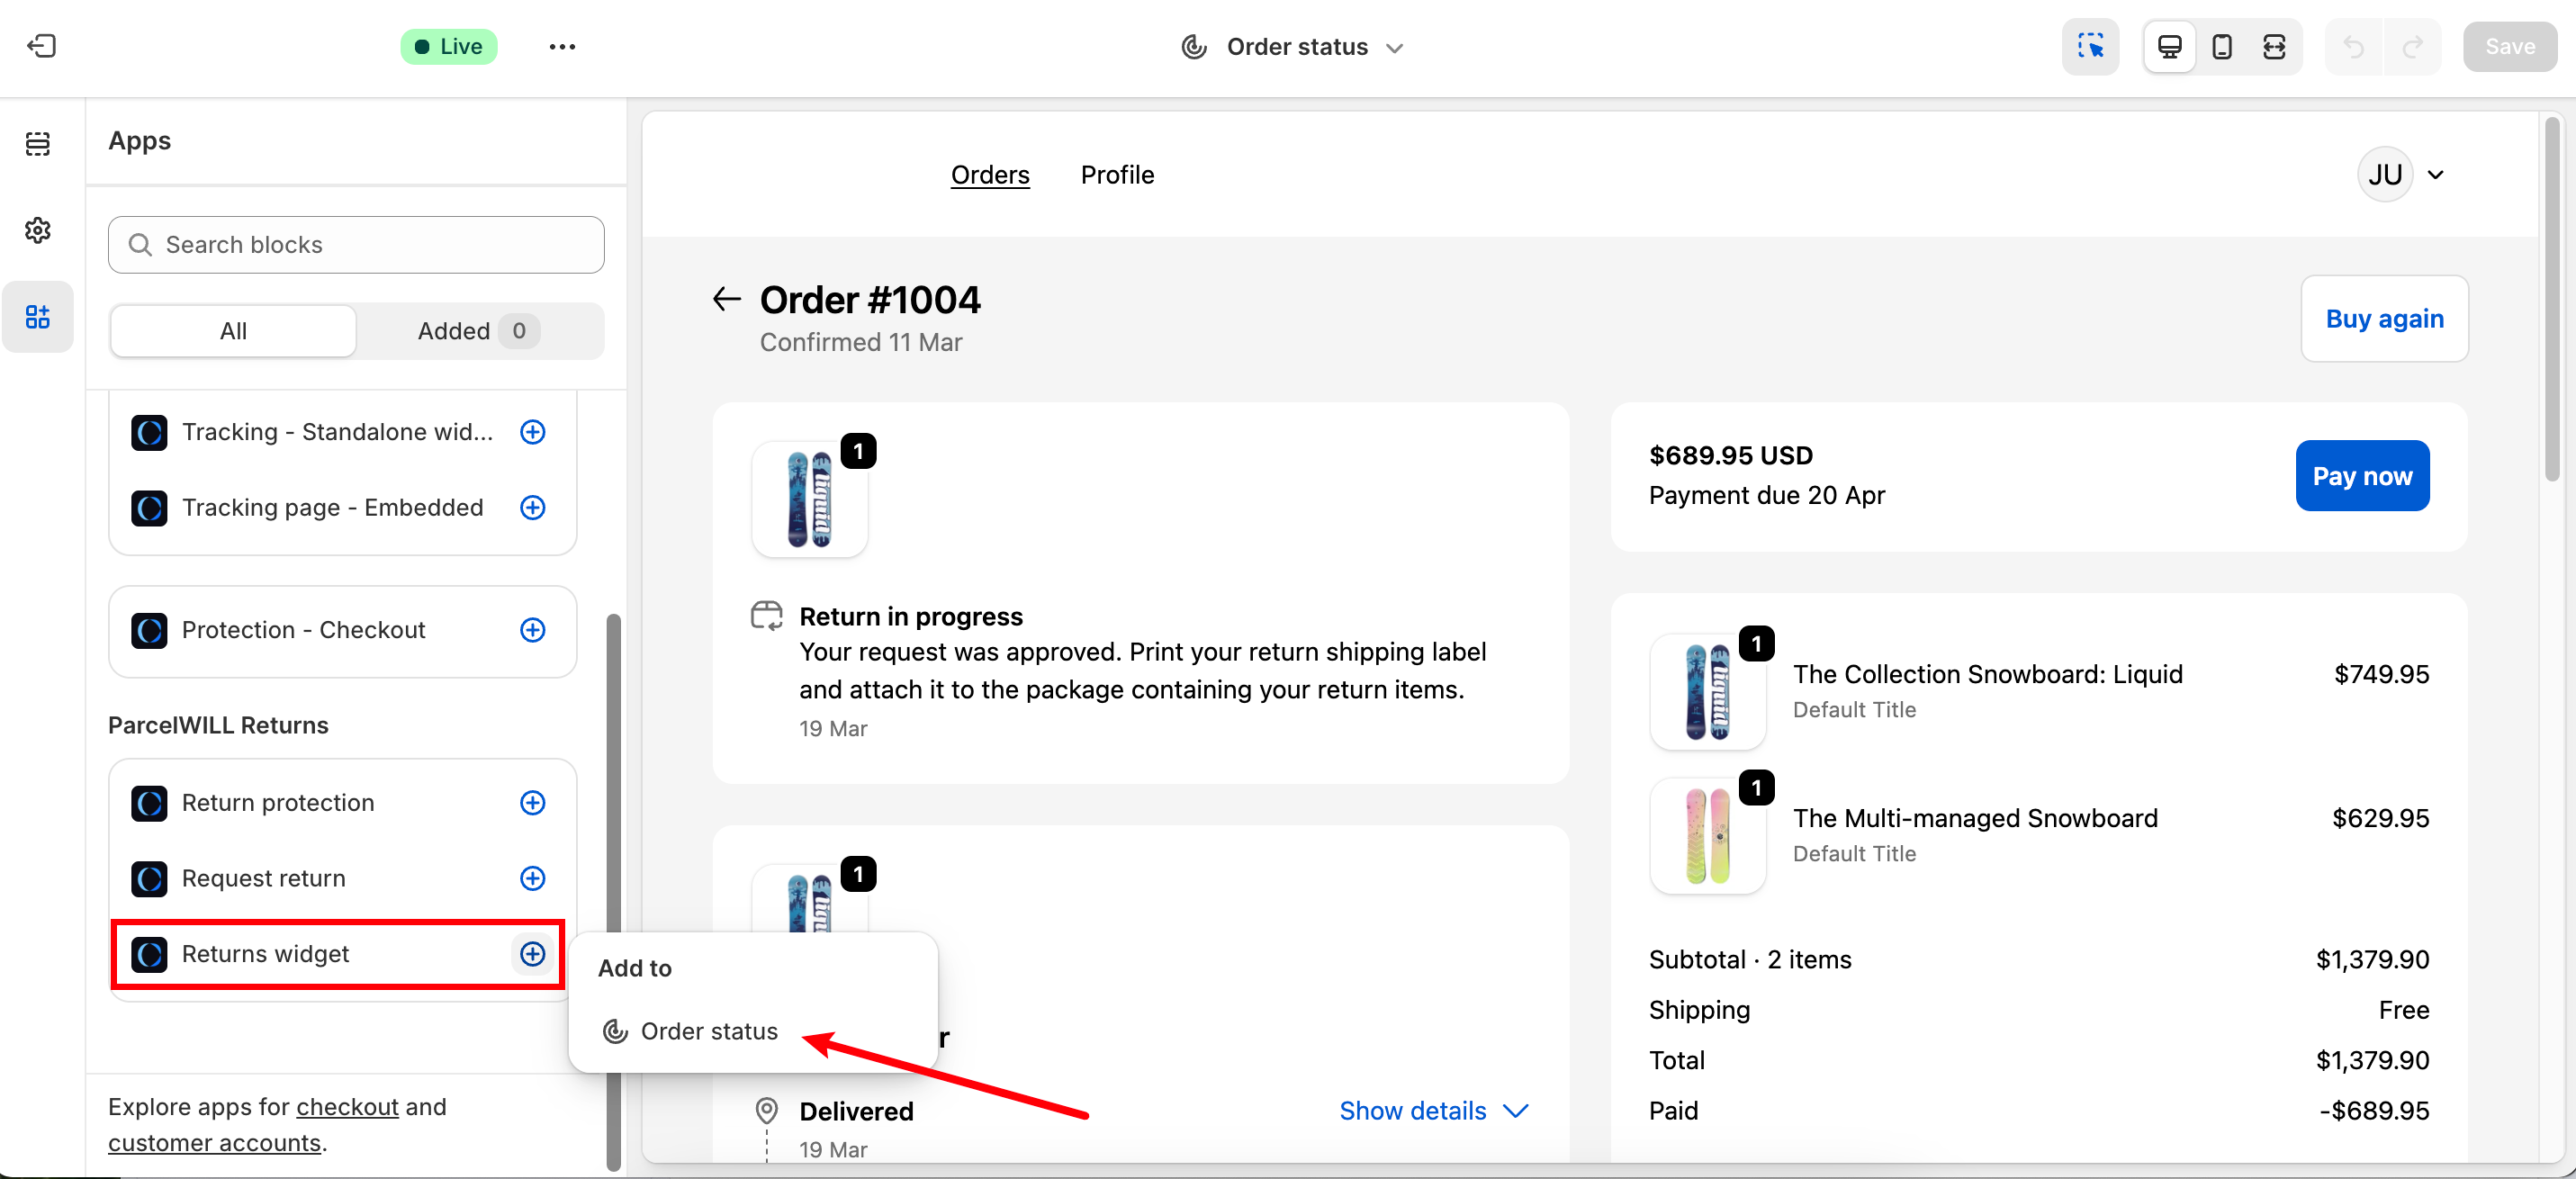Viewport: 2576px width, 1179px height.
Task: Select the Apps sidebar icon
Action: pyautogui.click(x=38, y=317)
